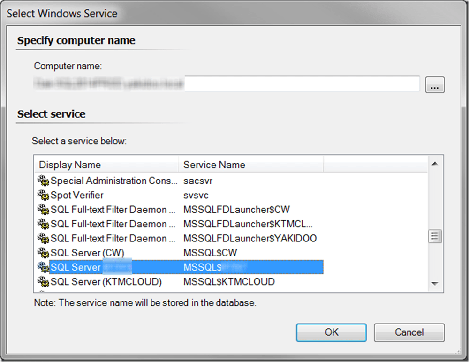Dismiss the dialog with the Cancel button
The image size is (469, 362).
pyautogui.click(x=409, y=332)
